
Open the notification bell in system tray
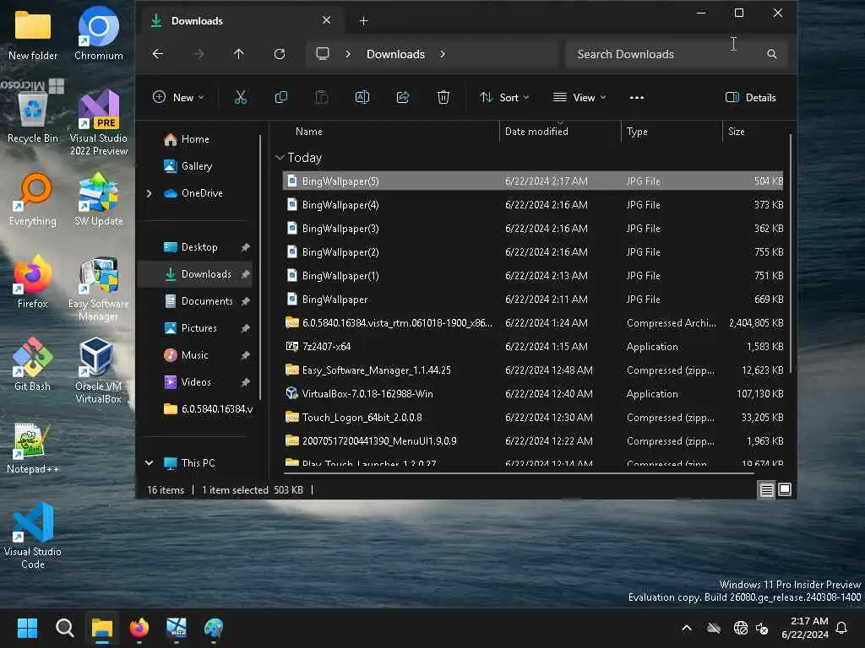[841, 628]
